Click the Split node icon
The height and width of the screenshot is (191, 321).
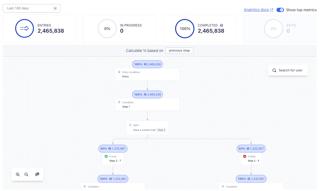point(130,125)
